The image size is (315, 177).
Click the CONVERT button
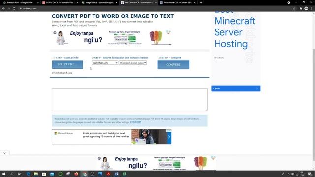coord(173,65)
